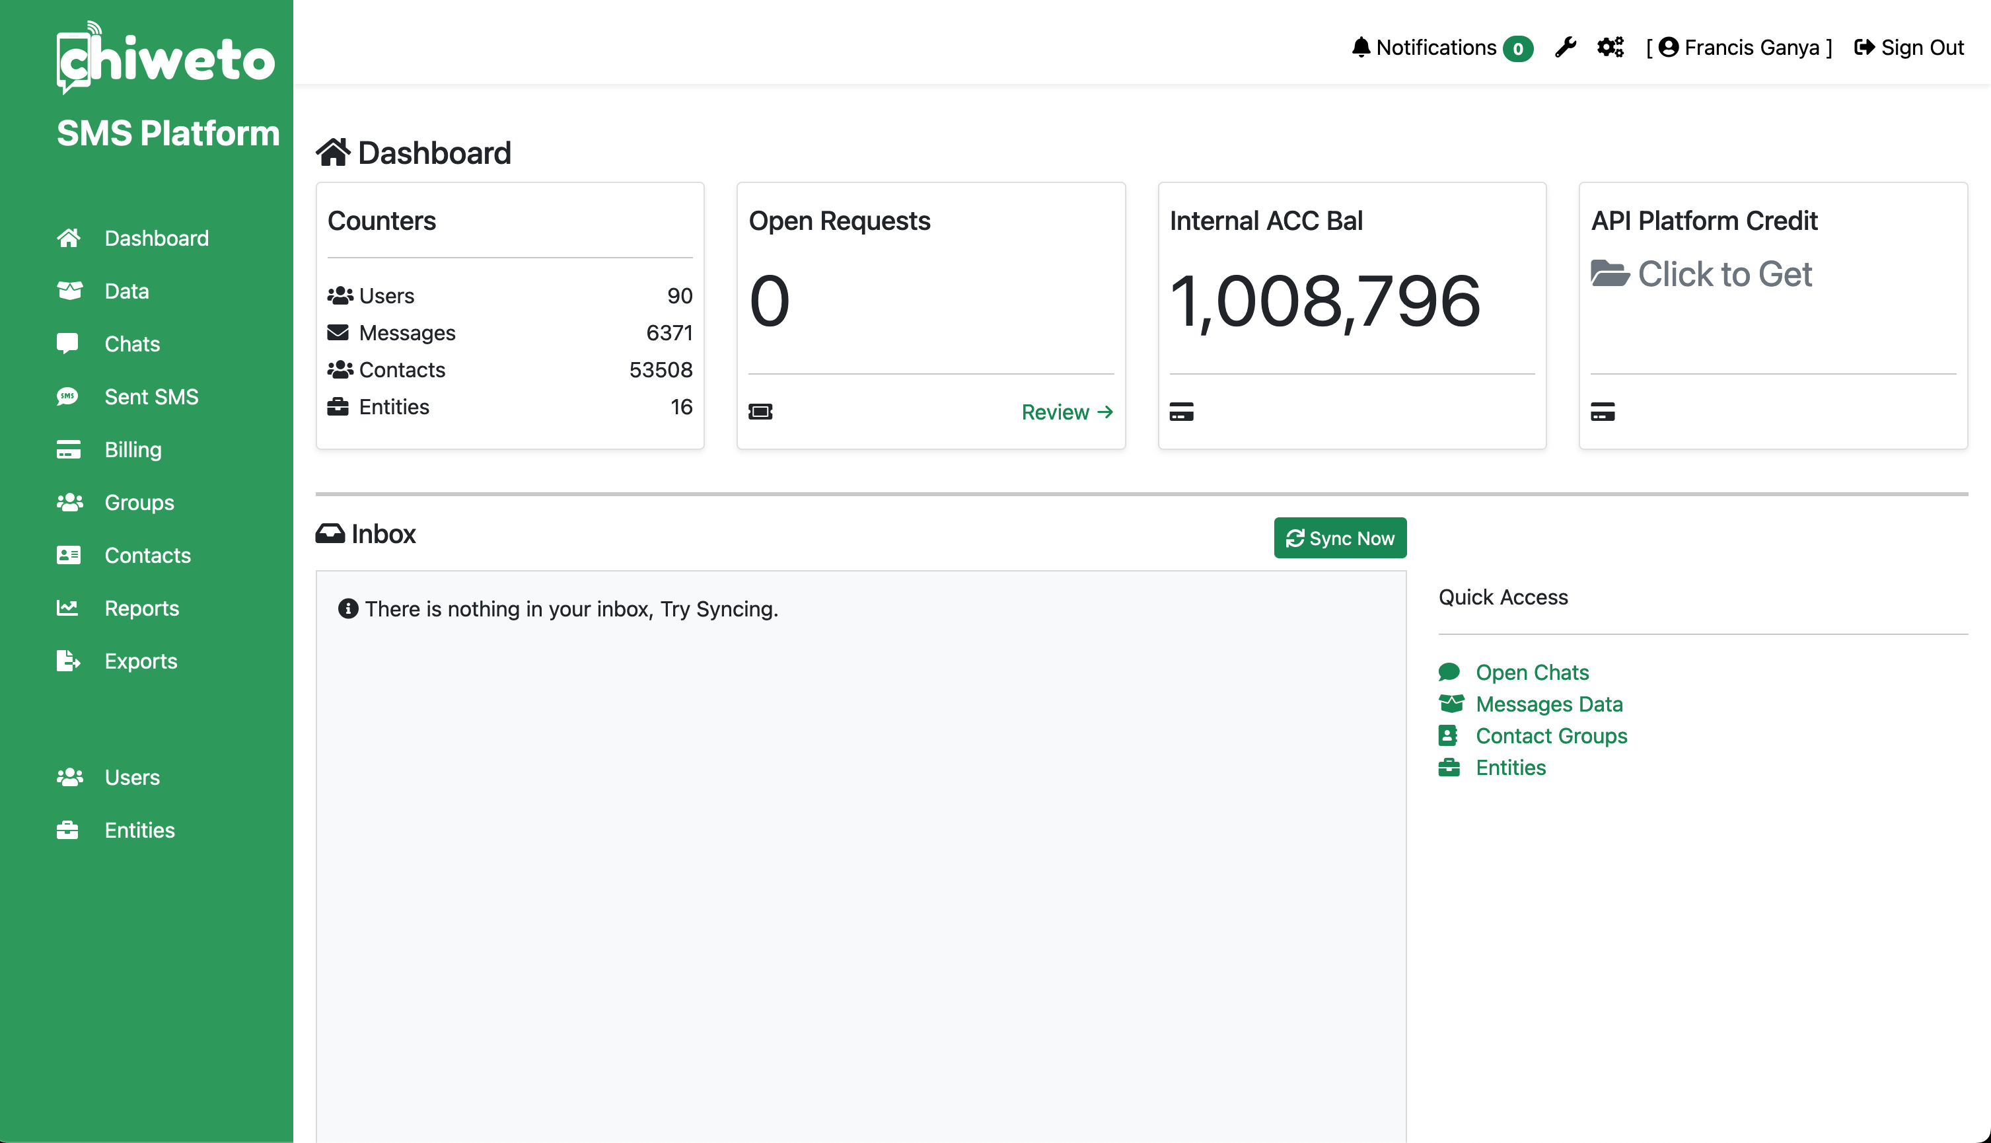Click the Sign Out arrow icon
This screenshot has width=1991, height=1143.
(1864, 48)
